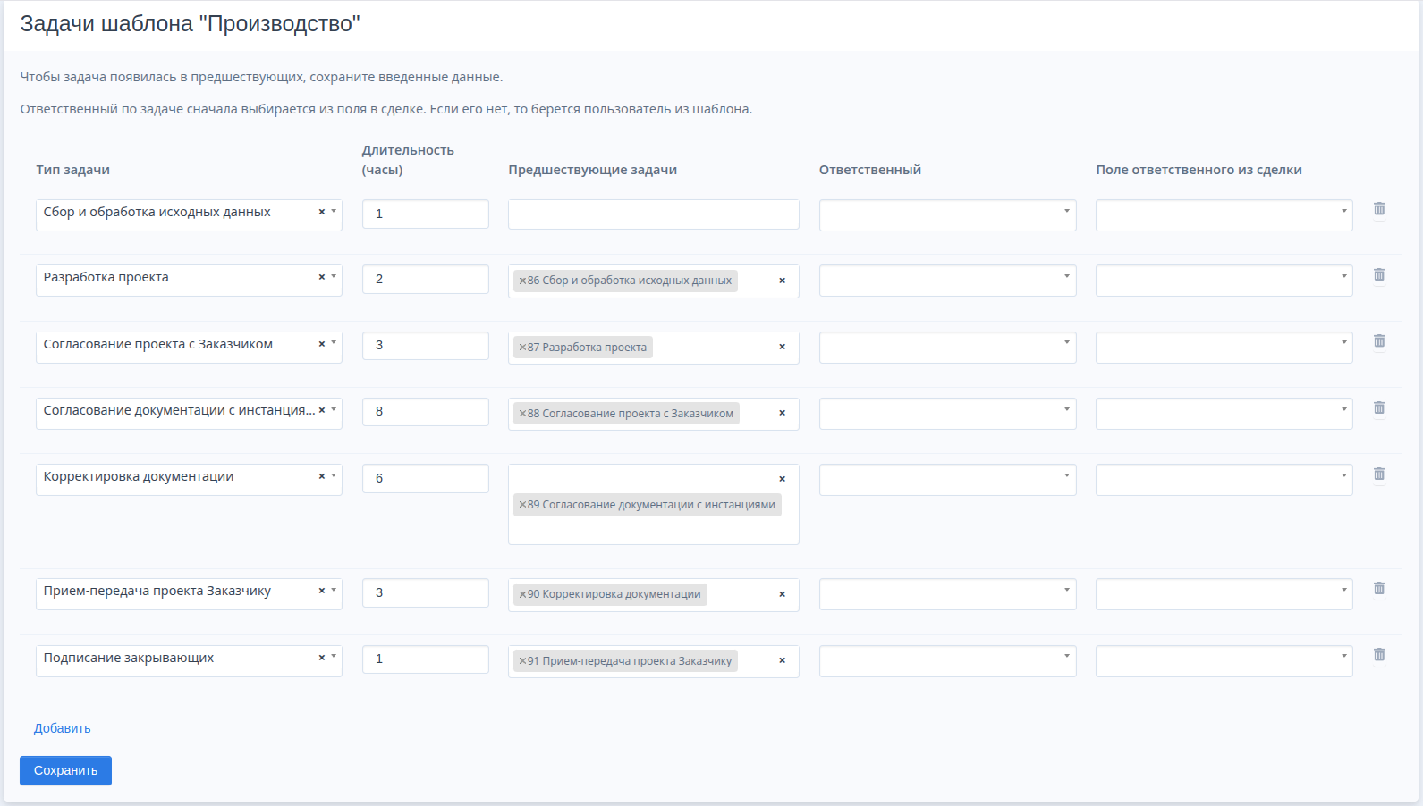The height and width of the screenshot is (806, 1423).
Task: Clear all predecessors in 'Согласование документации с инстанция...' row
Action: (782, 413)
